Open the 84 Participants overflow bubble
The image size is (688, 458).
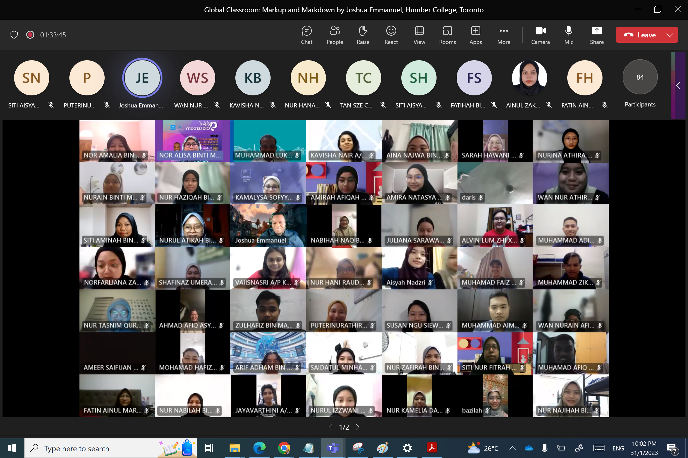pos(640,77)
